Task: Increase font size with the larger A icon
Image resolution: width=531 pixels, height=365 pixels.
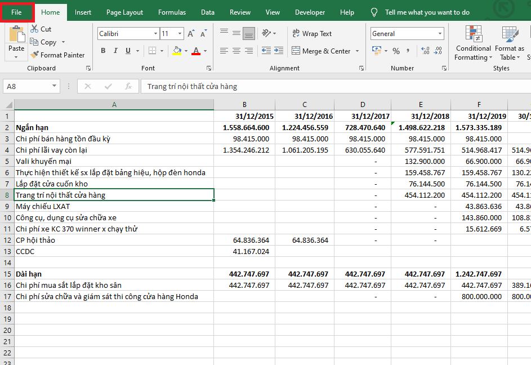Action: (x=191, y=34)
